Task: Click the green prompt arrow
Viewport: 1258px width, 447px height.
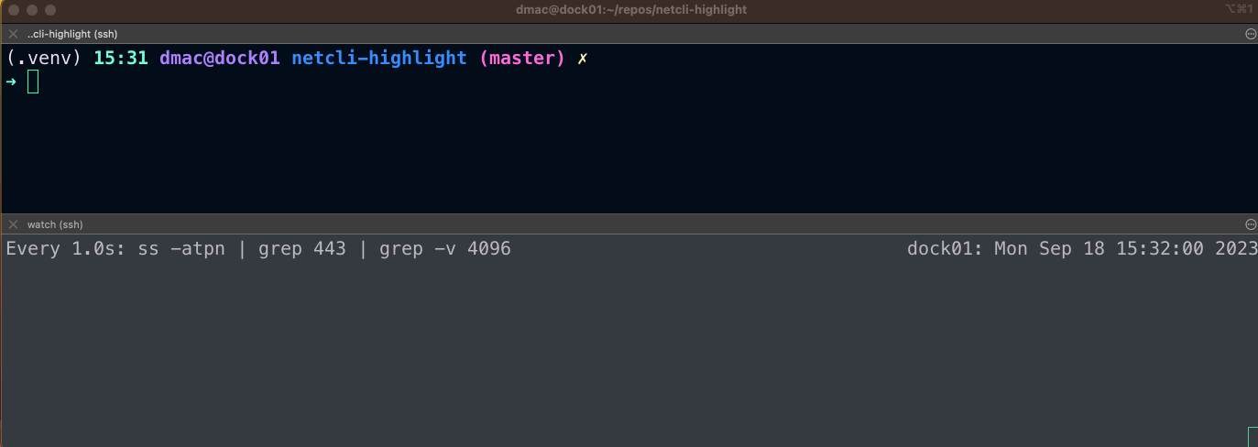Action: (x=11, y=82)
